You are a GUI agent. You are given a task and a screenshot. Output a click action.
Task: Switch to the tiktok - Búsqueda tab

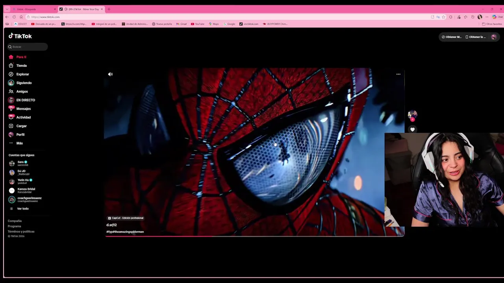click(x=33, y=9)
